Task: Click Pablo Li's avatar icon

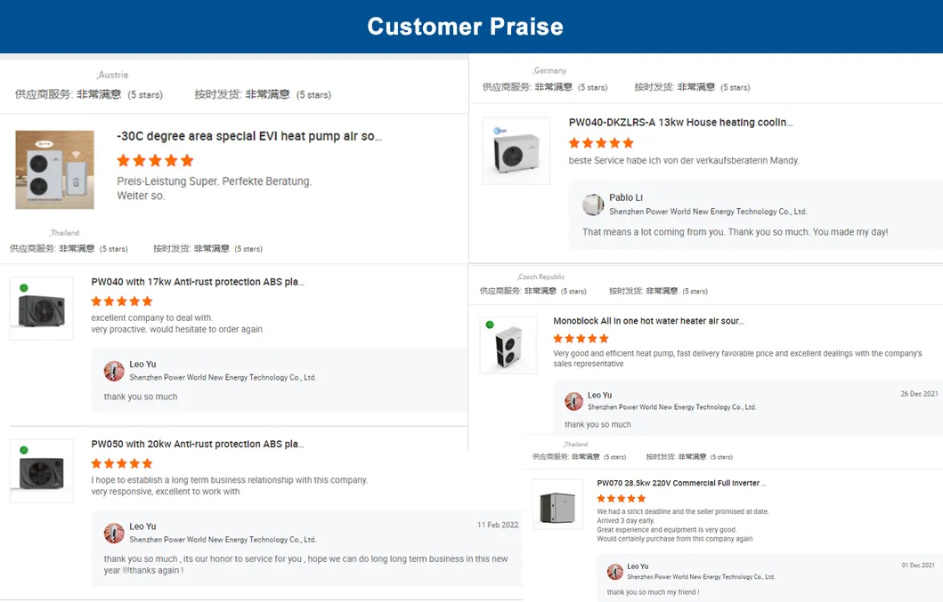Action: tap(593, 205)
